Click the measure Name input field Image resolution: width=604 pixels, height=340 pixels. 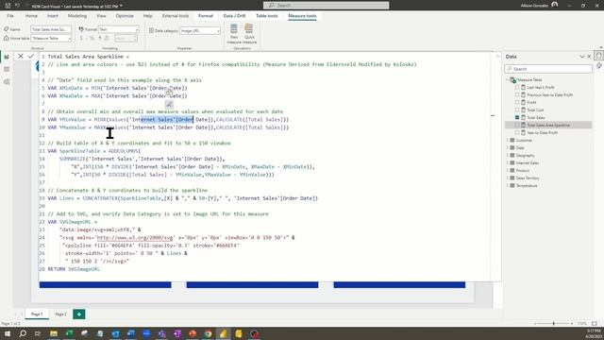(51, 29)
